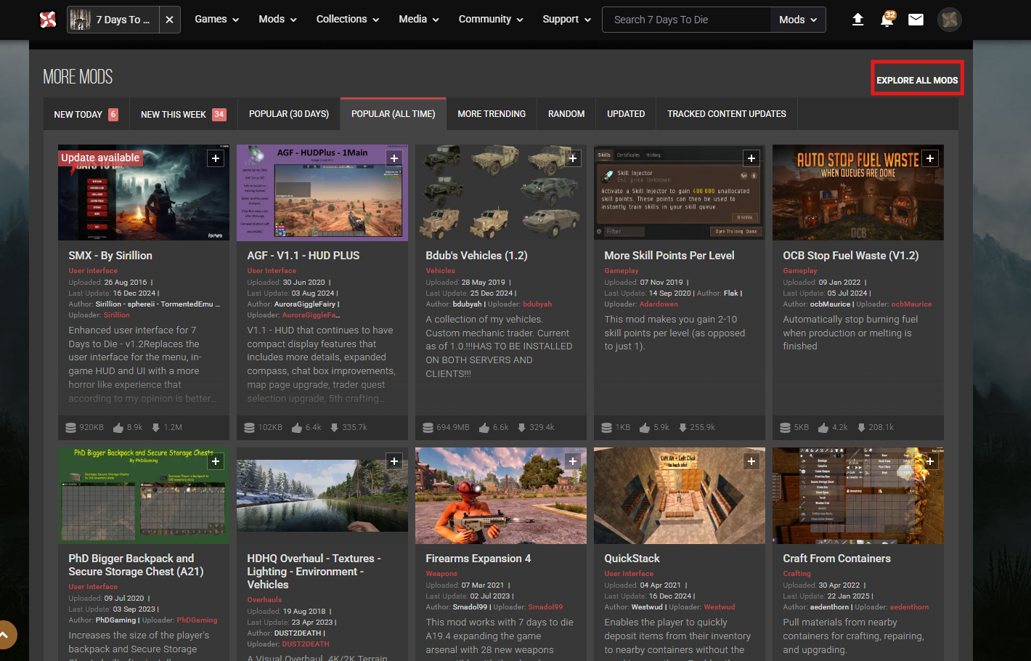Open the upload mod icon
The width and height of the screenshot is (1031, 661).
click(857, 20)
